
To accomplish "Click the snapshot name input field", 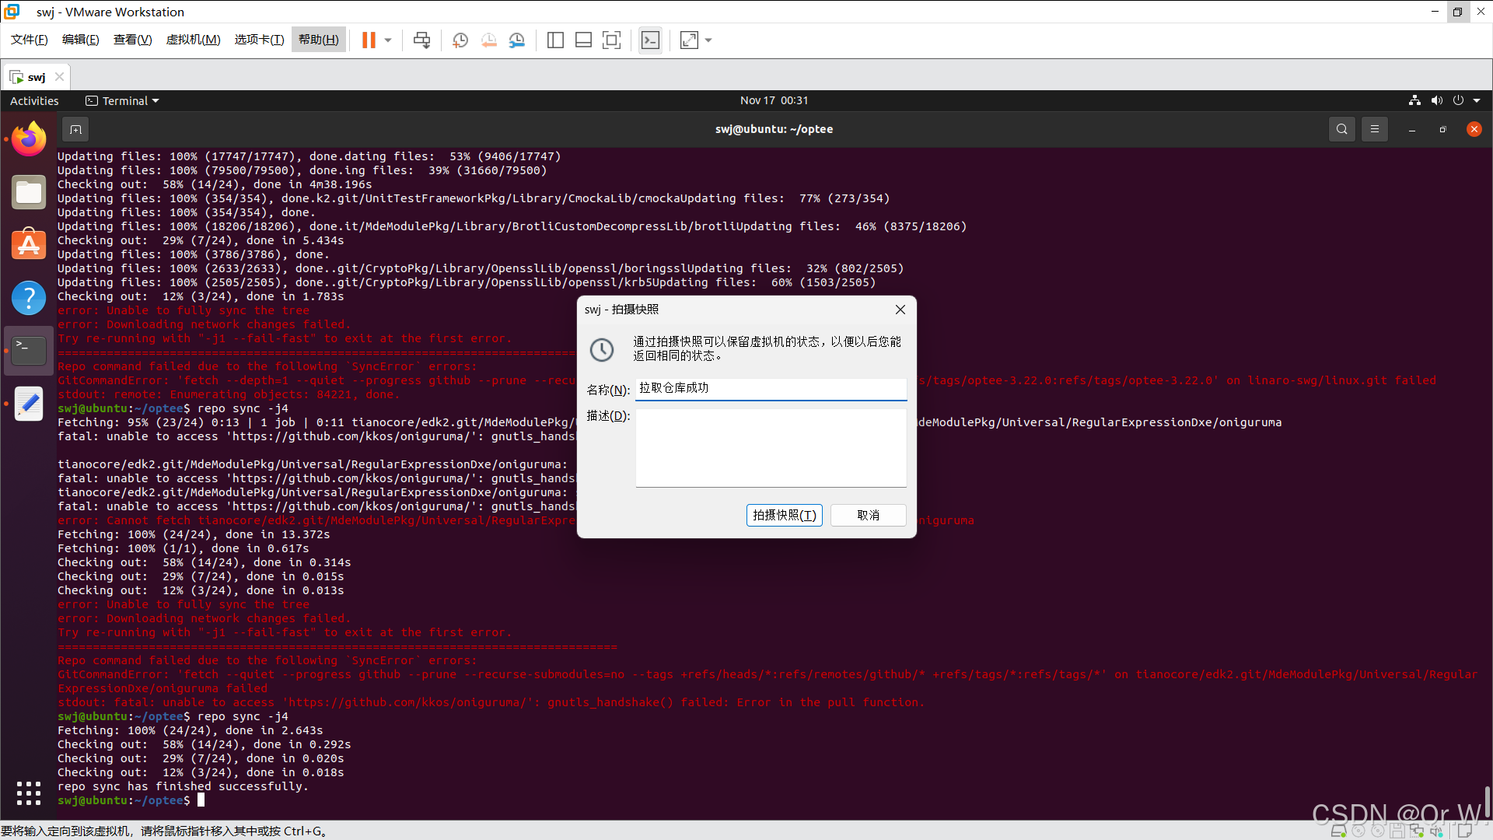I will (771, 388).
